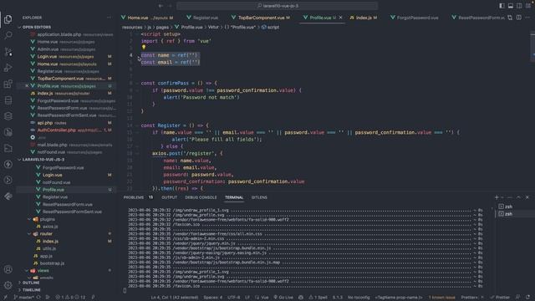535x301 pixels.
Task: Open the compare changes icon in the tab bar
Action: [x=510, y=18]
